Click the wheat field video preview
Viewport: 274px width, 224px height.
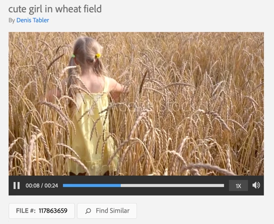[x=136, y=104]
